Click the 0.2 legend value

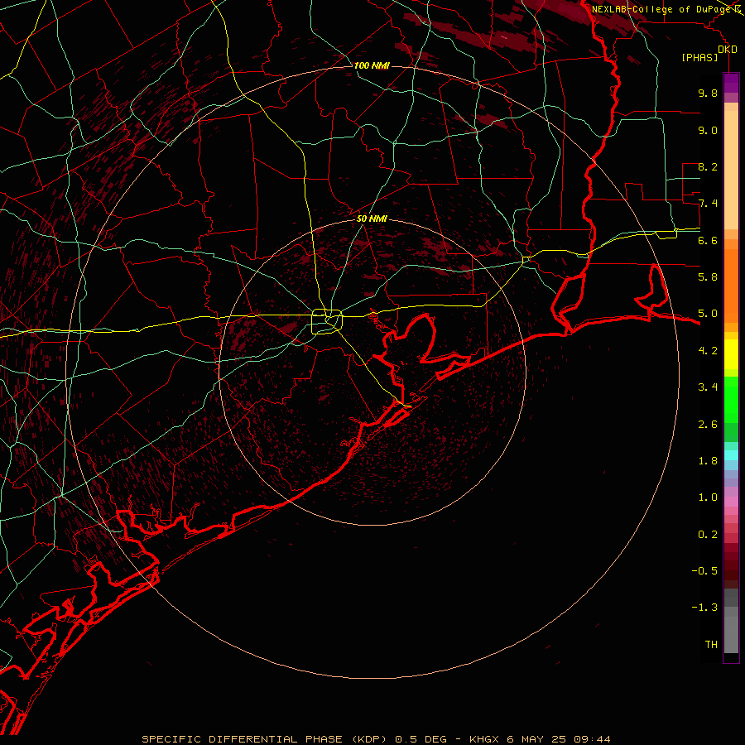click(708, 535)
